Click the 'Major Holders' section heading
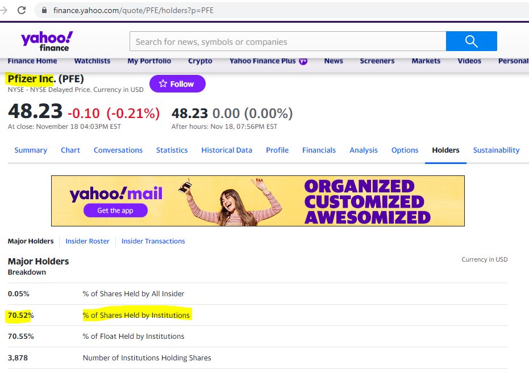Image resolution: width=529 pixels, height=374 pixels. click(38, 261)
